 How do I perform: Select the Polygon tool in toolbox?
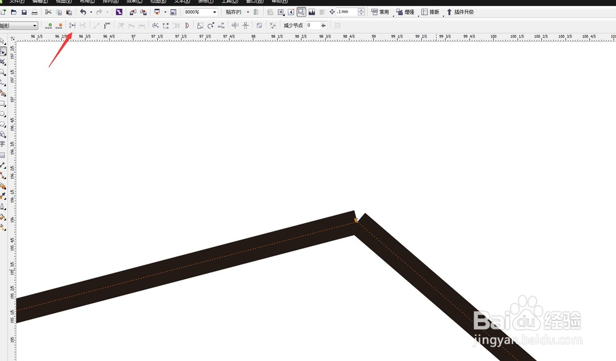coord(2,124)
